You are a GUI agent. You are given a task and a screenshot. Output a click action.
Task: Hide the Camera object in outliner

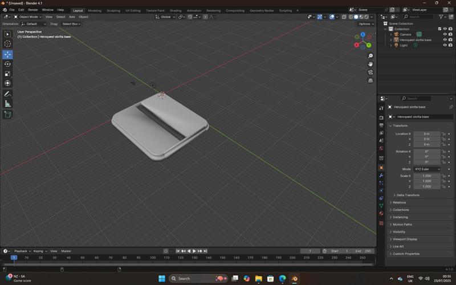pos(445,34)
